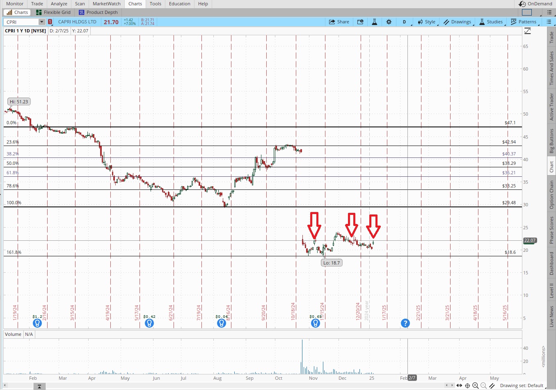
Task: Open the Scan tab
Action: click(x=80, y=4)
